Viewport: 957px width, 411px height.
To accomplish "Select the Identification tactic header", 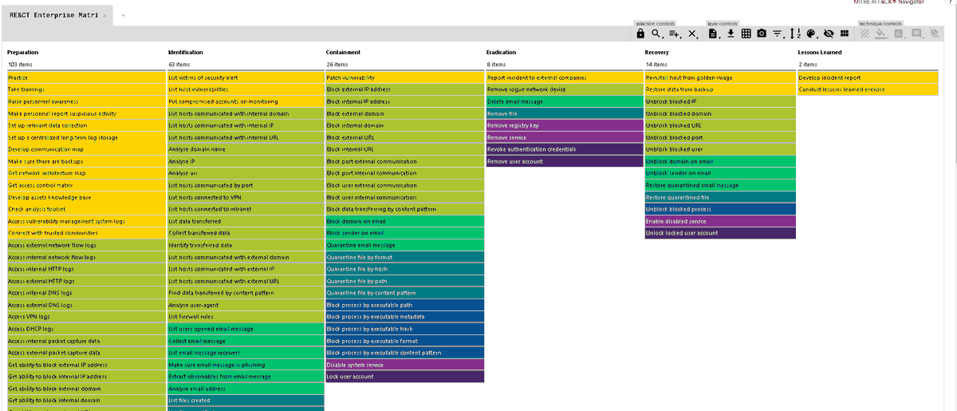I will (x=185, y=53).
